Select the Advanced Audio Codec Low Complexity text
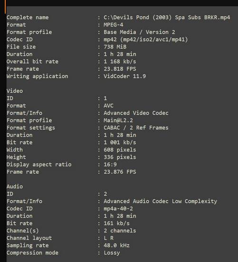Viewport: 238px width, 262px height. 160,201
